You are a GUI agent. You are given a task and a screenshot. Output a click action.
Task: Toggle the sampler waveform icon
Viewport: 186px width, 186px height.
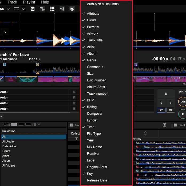tap(42, 9)
